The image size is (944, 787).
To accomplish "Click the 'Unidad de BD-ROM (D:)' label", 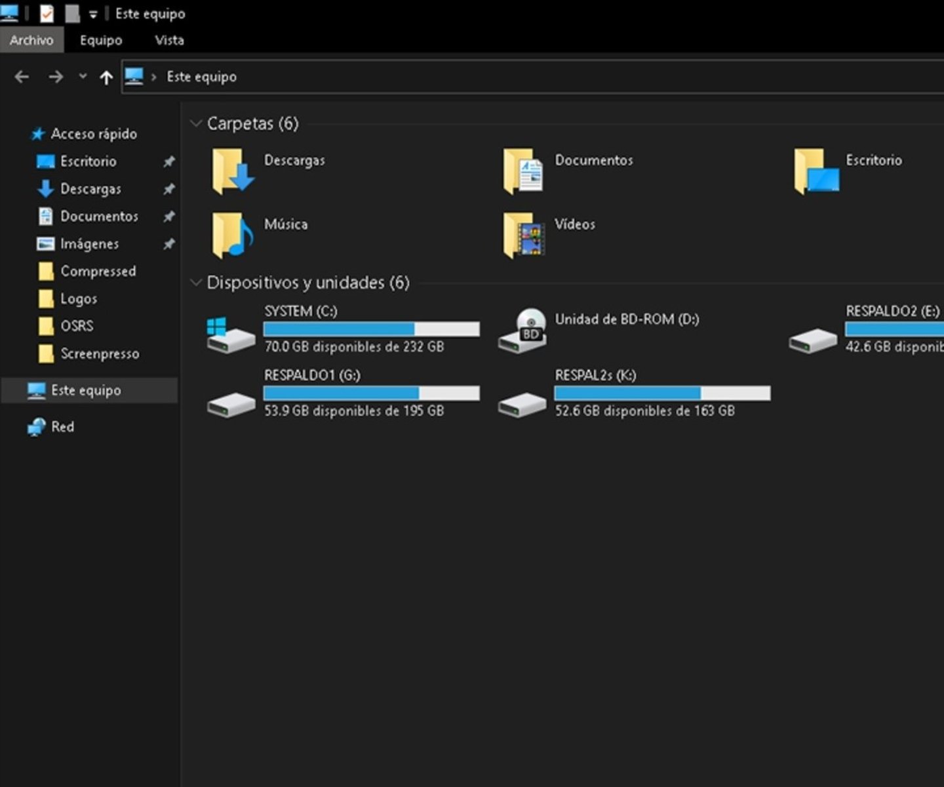I will tap(627, 319).
